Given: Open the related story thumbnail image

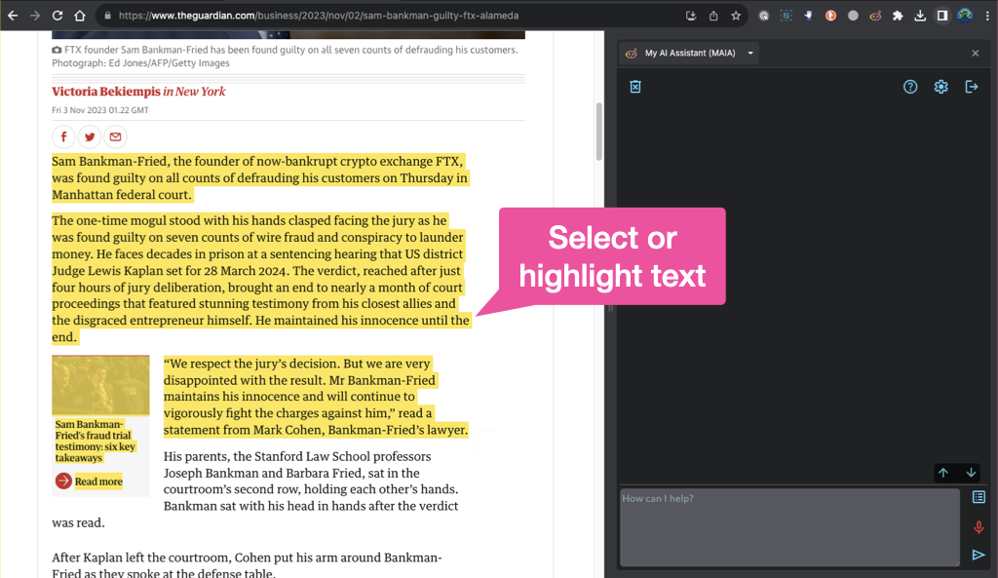Looking at the screenshot, I should point(100,385).
